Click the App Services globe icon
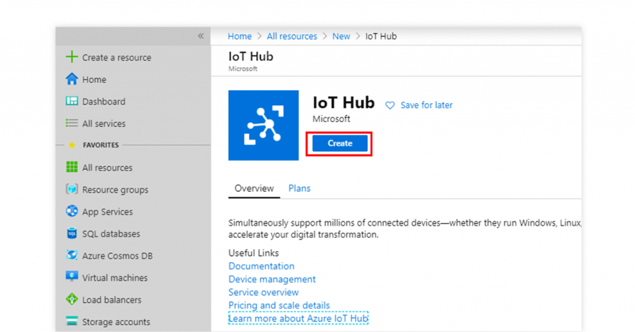The height and width of the screenshot is (332, 635). pos(72,212)
